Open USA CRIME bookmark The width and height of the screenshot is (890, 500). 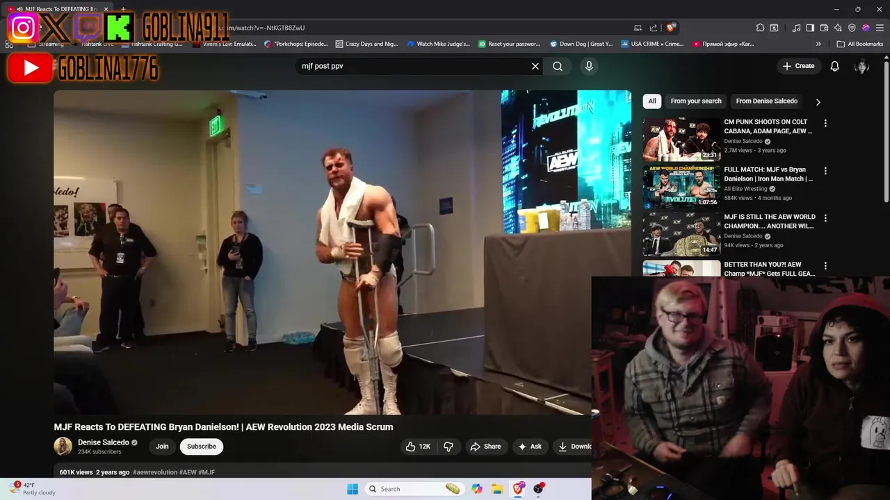pos(652,44)
